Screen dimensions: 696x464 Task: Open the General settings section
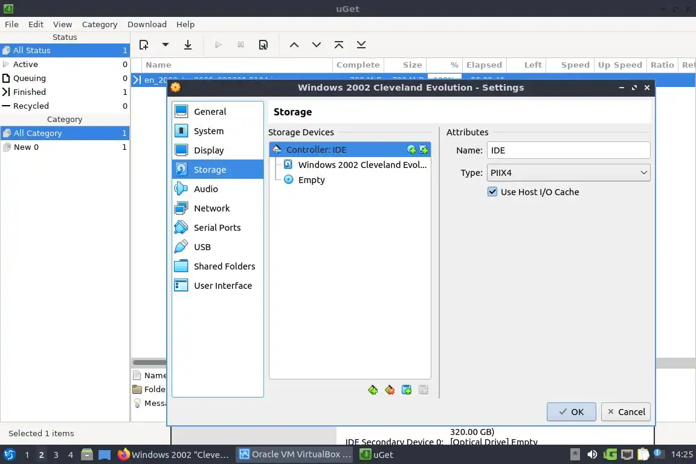point(217,111)
